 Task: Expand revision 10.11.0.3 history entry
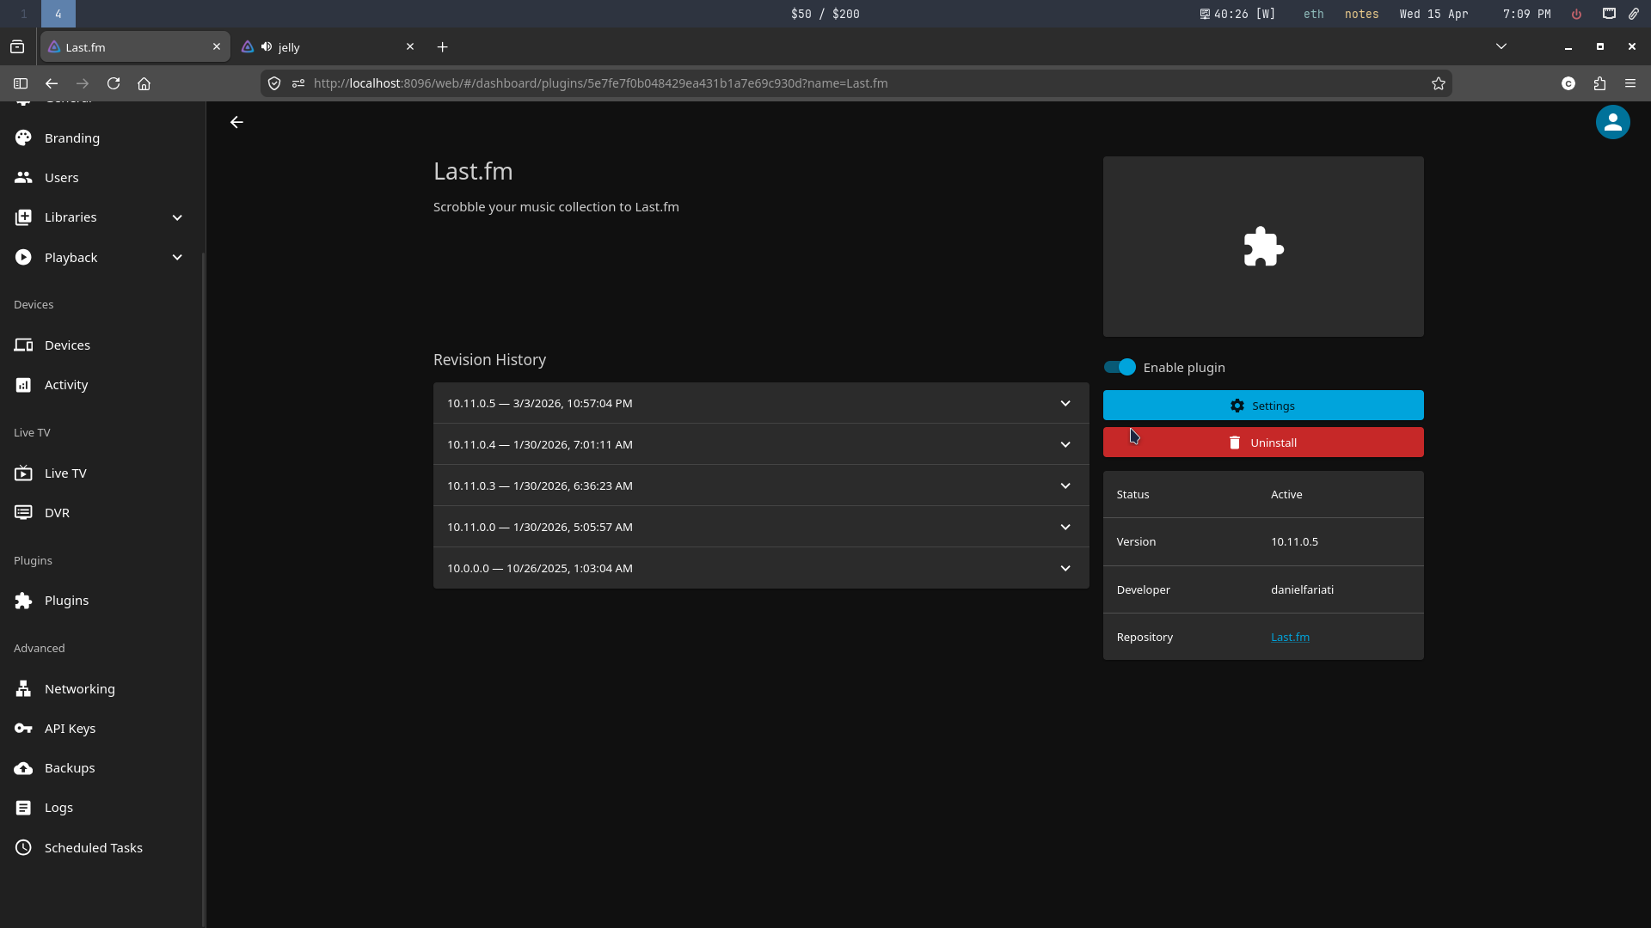761,485
